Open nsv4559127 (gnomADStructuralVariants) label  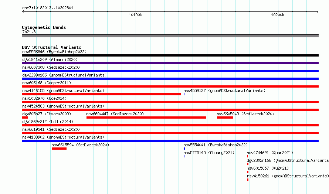pyautogui.click(x=224, y=91)
